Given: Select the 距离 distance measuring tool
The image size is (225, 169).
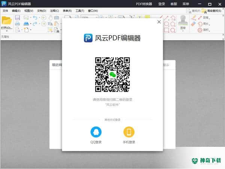Looking at the screenshot, I should tap(204, 18).
